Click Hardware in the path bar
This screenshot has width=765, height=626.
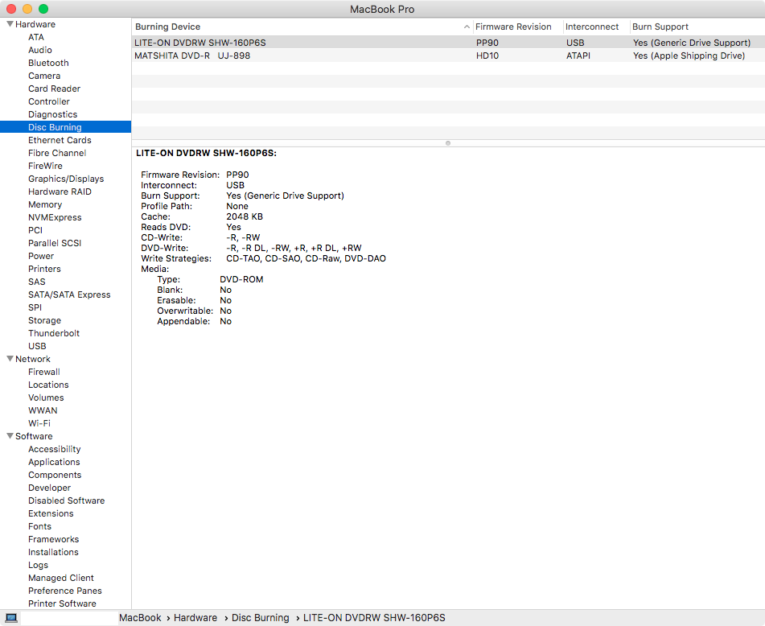[195, 618]
